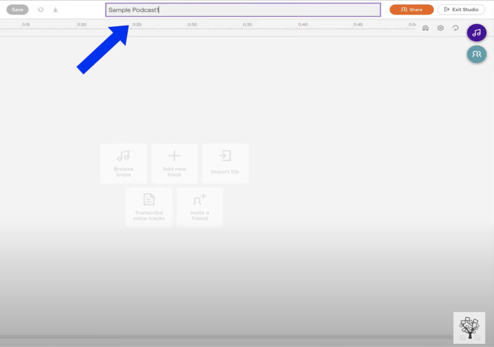Select the Import file tile
This screenshot has width=494, height=347.
[x=225, y=164]
